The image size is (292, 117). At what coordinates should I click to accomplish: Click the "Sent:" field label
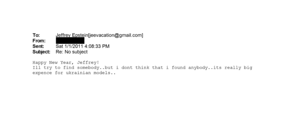click(38, 46)
